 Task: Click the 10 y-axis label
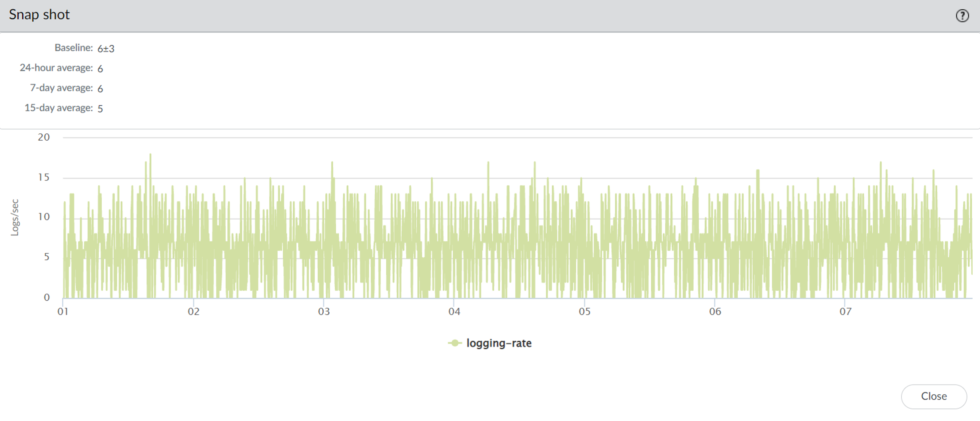(x=44, y=217)
